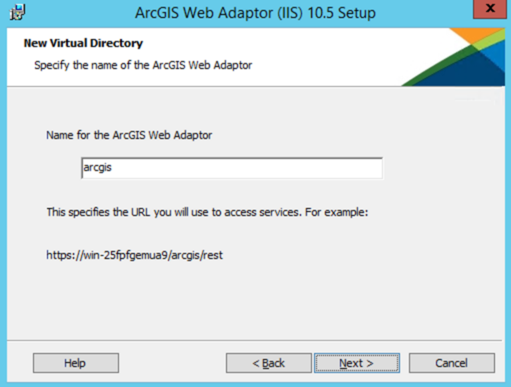
Task: Cancel the Web Adaptor setup
Action: 451,363
